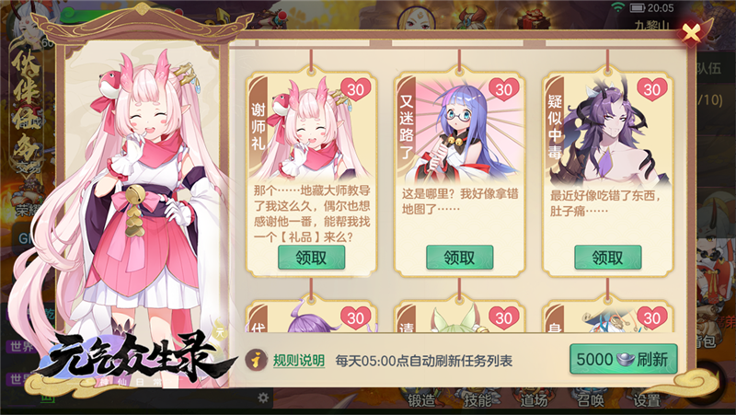Open the 召唤 summon menu

pos(590,398)
